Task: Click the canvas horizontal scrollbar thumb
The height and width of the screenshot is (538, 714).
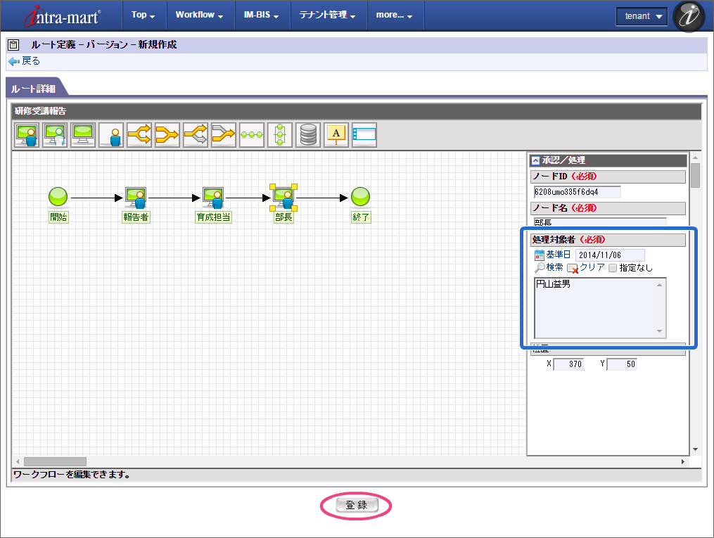Action: [x=55, y=461]
